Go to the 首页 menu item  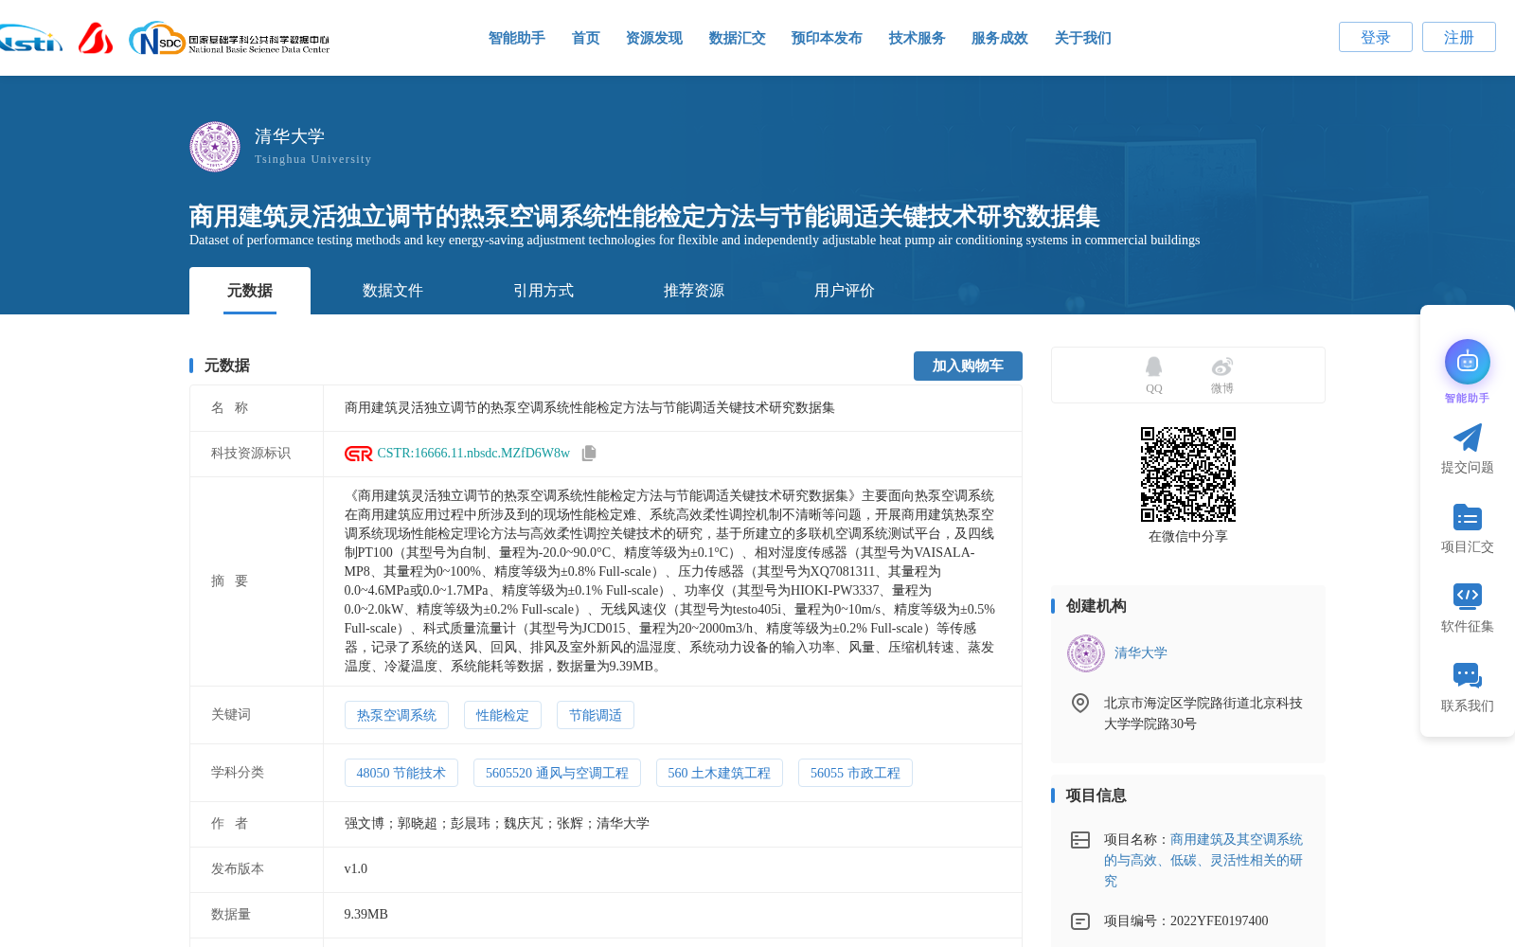(586, 38)
